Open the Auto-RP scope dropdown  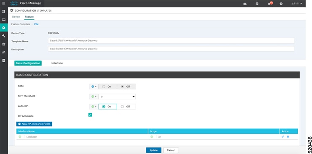94,107
